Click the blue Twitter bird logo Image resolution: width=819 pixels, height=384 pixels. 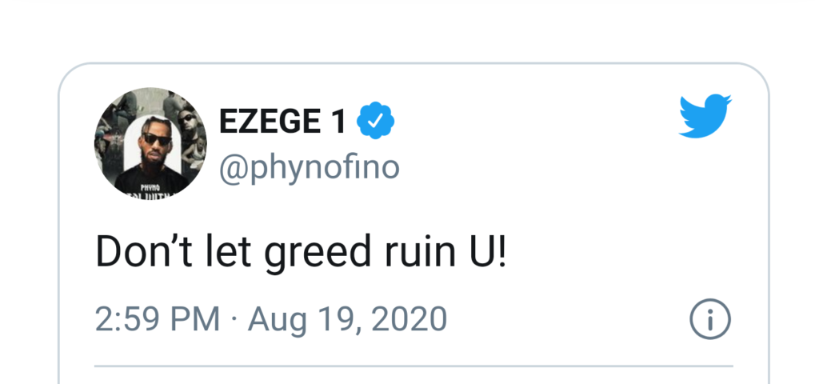click(x=705, y=117)
